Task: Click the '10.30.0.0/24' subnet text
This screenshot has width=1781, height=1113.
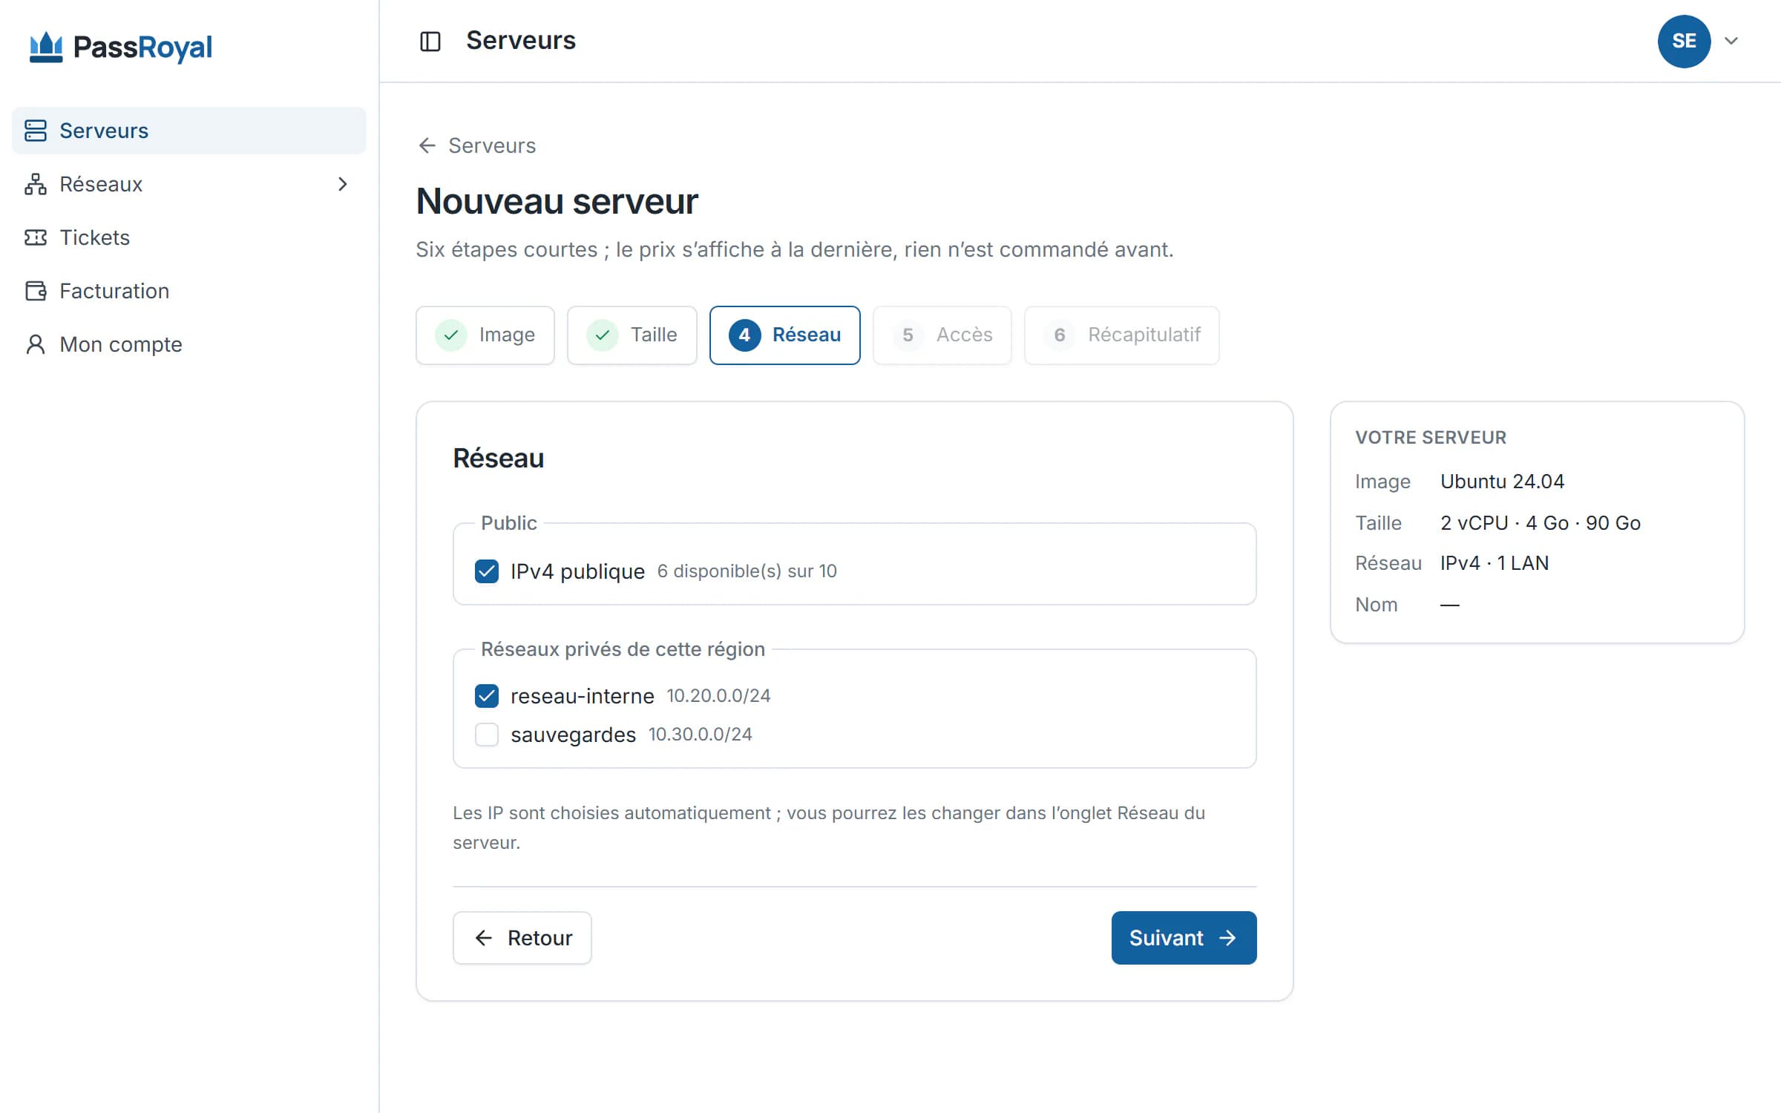Action: click(x=701, y=735)
